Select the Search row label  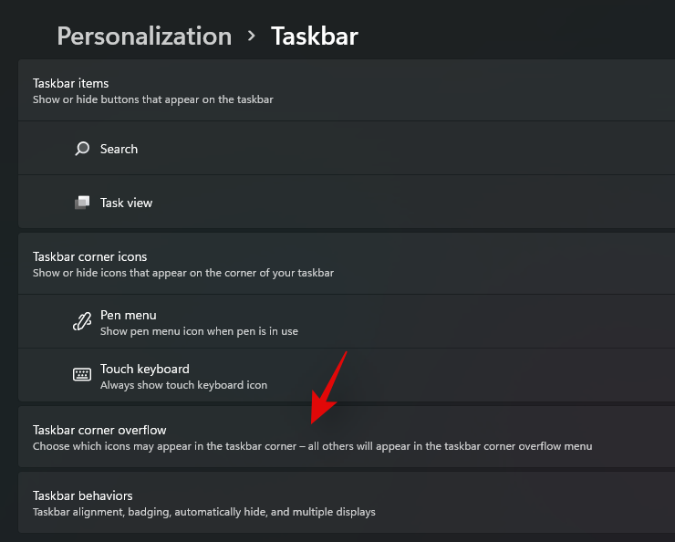(x=119, y=149)
